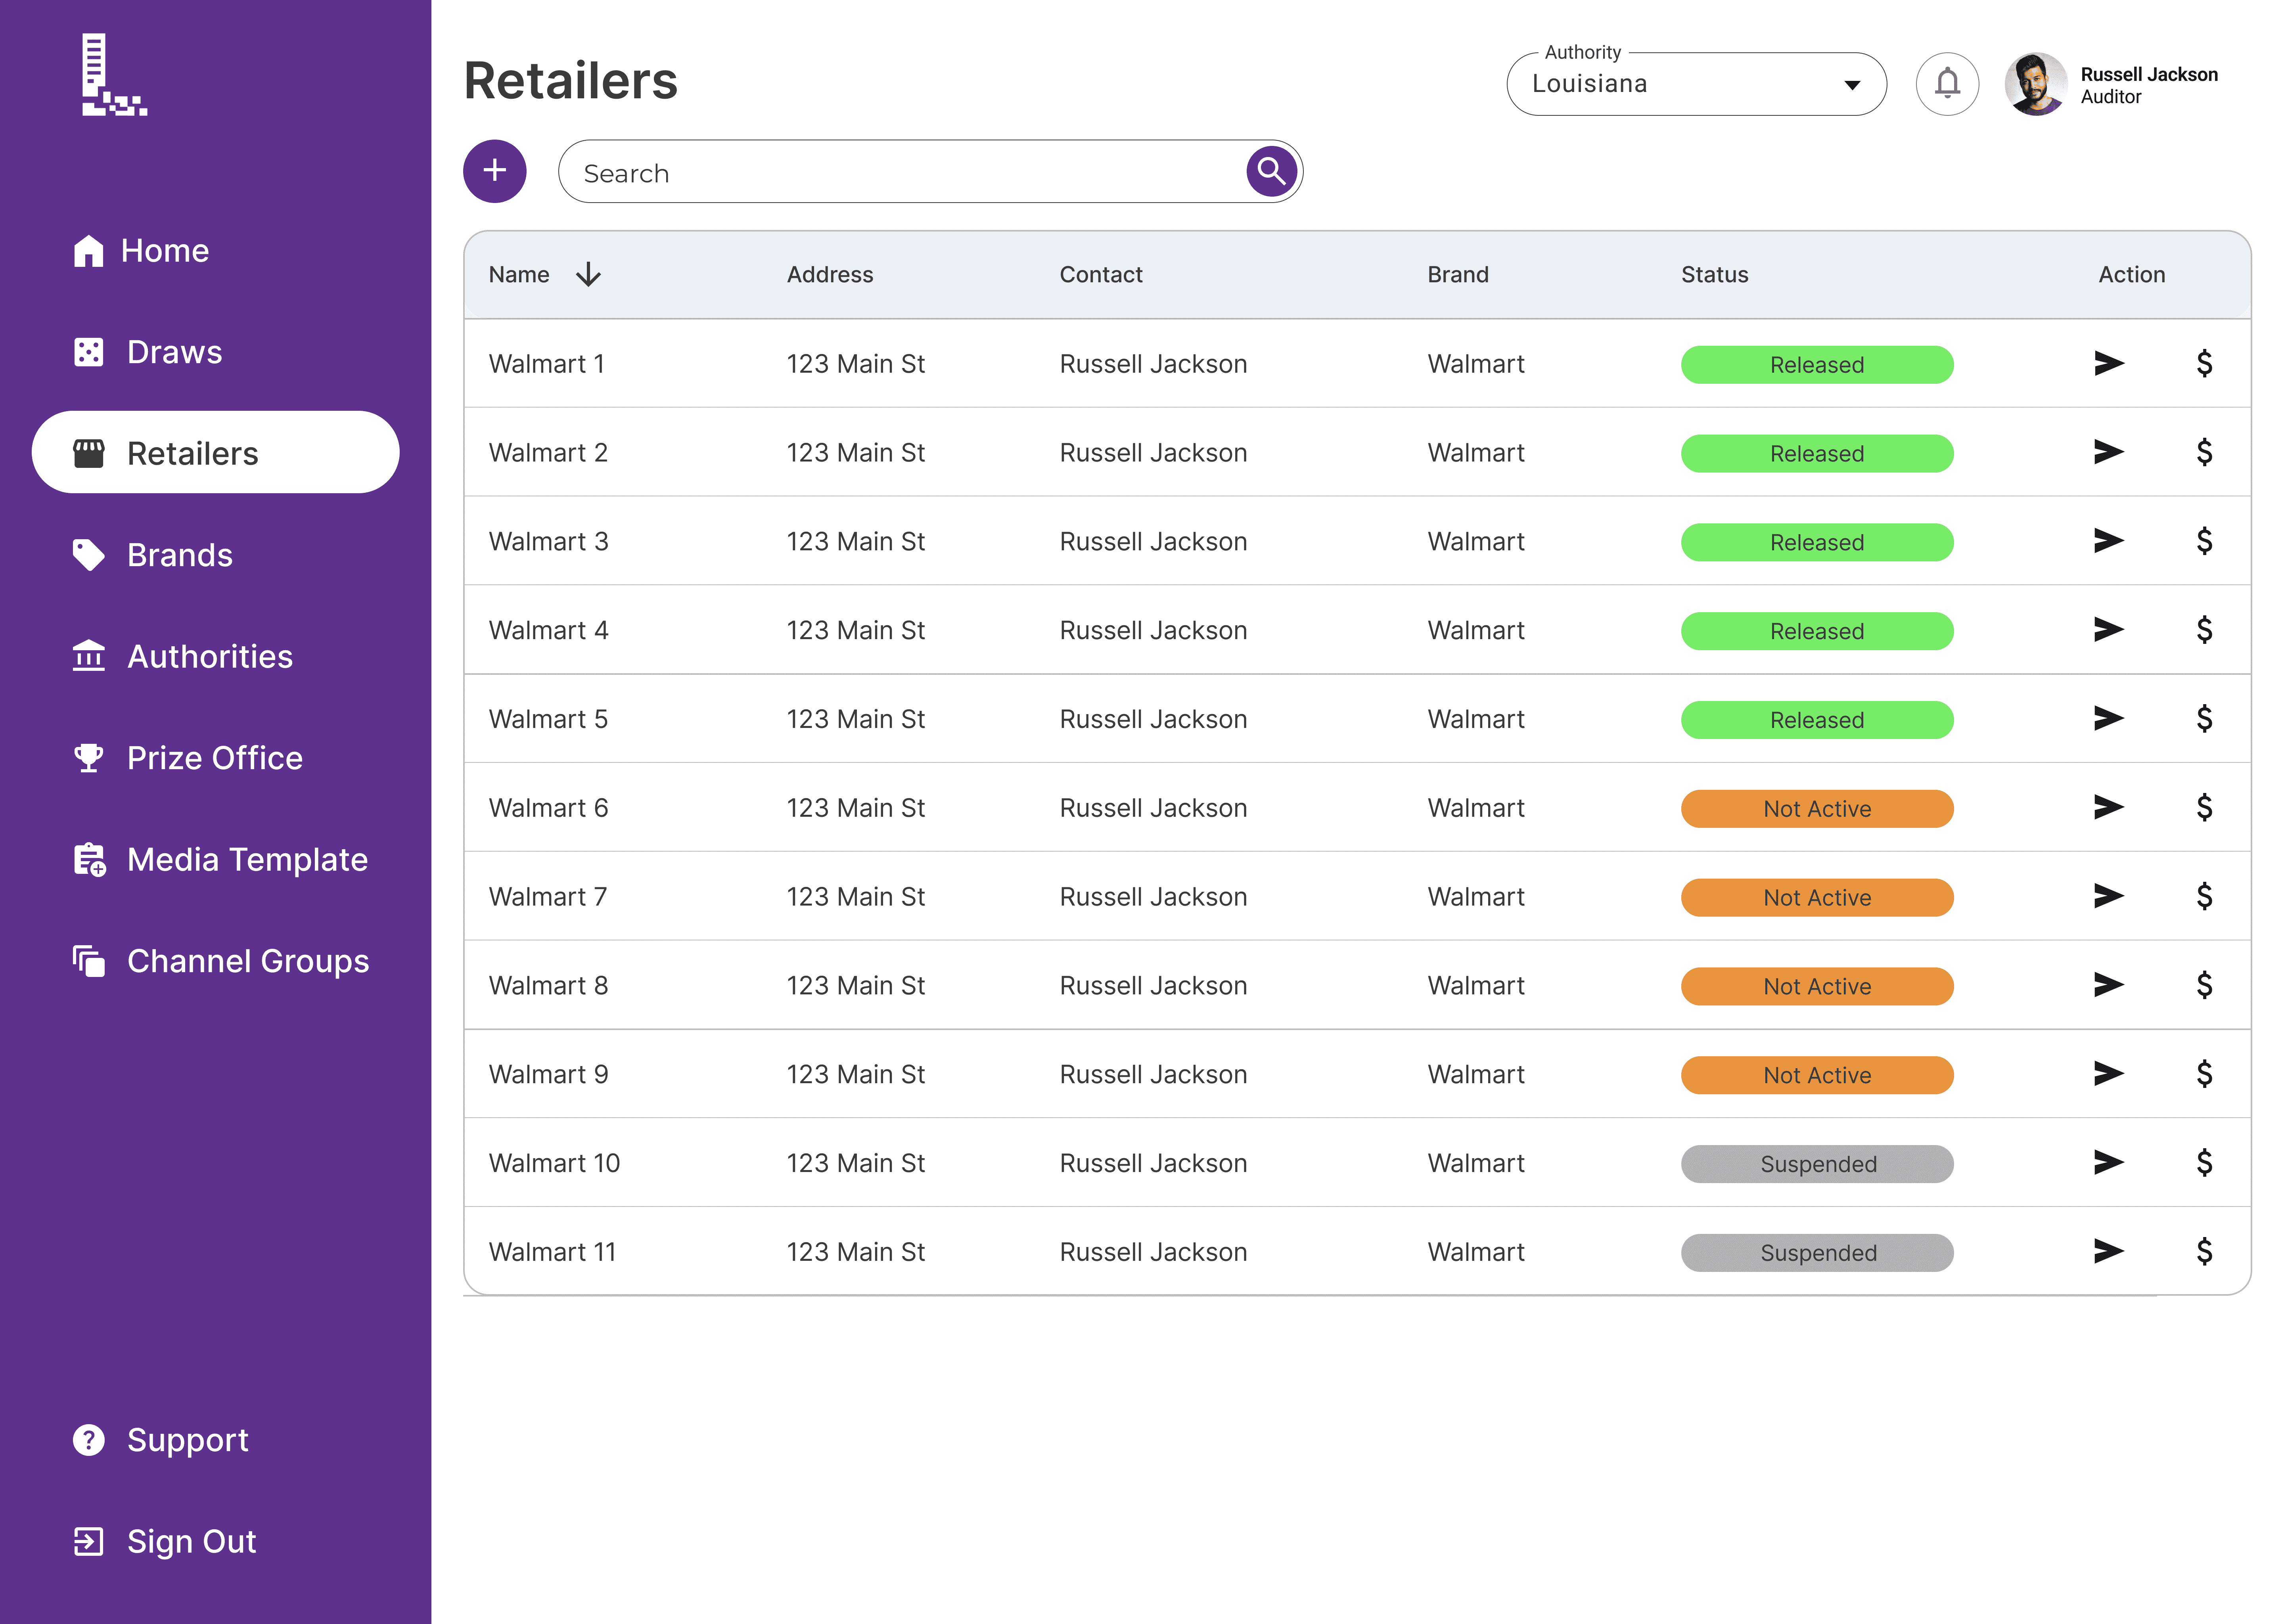
Task: Open Russell Jackson user profile avatar
Action: [2035, 84]
